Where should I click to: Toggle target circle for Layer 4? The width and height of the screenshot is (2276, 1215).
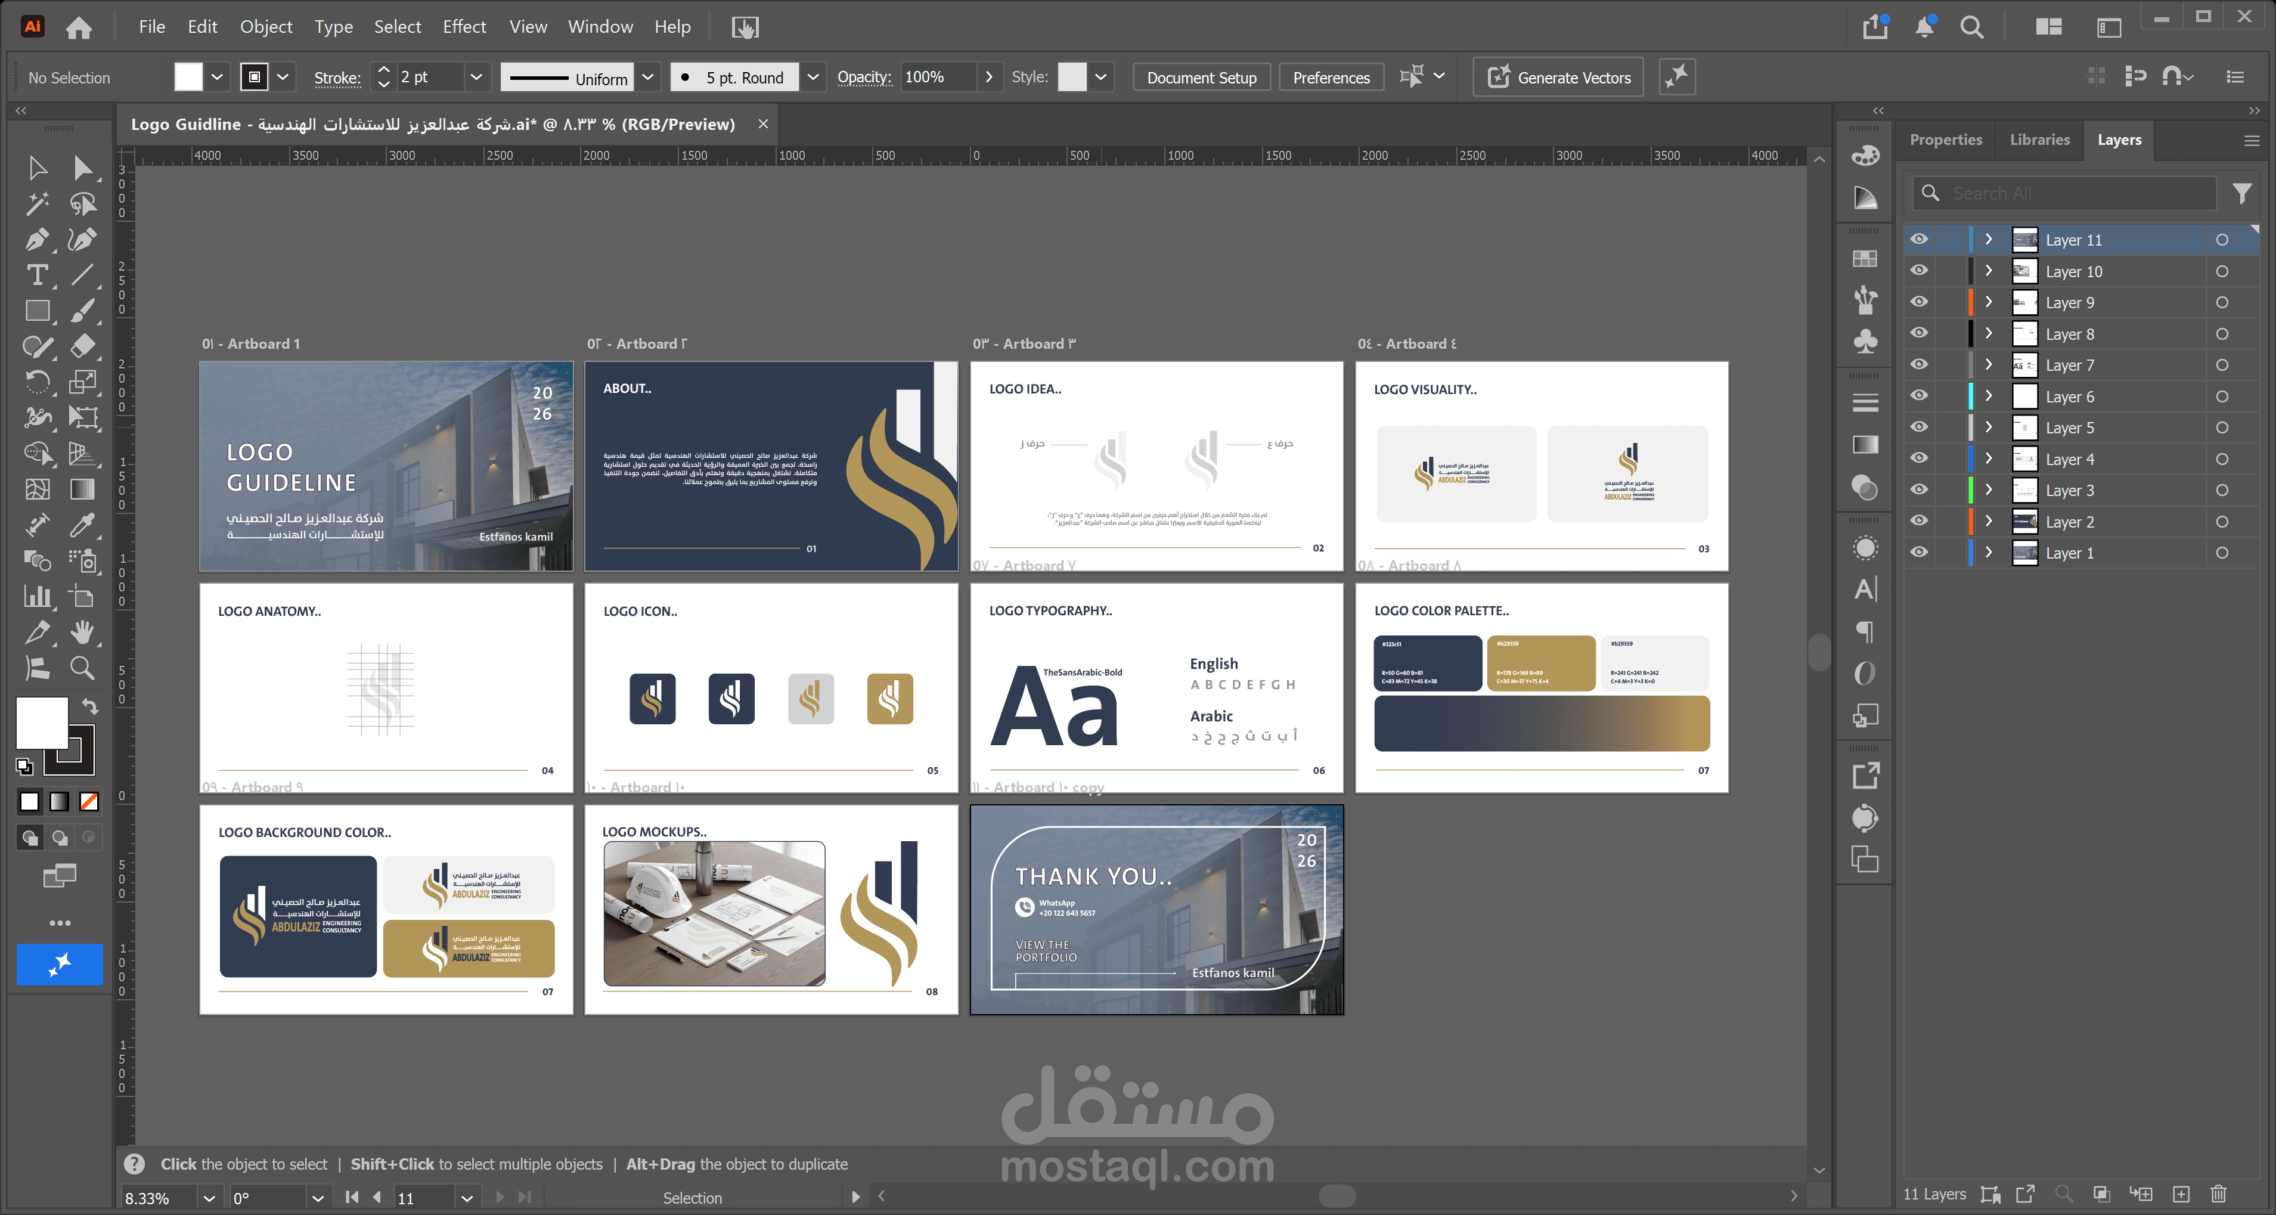(2221, 458)
